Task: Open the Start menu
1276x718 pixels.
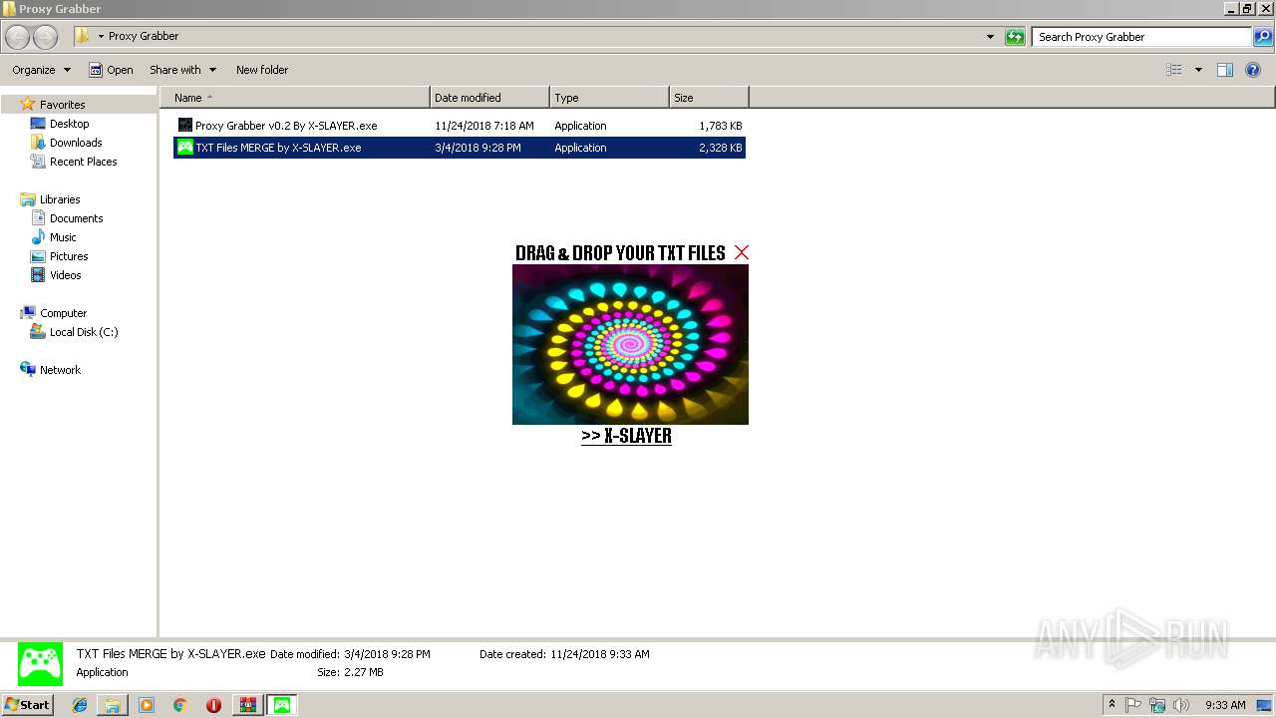Action: [x=27, y=705]
